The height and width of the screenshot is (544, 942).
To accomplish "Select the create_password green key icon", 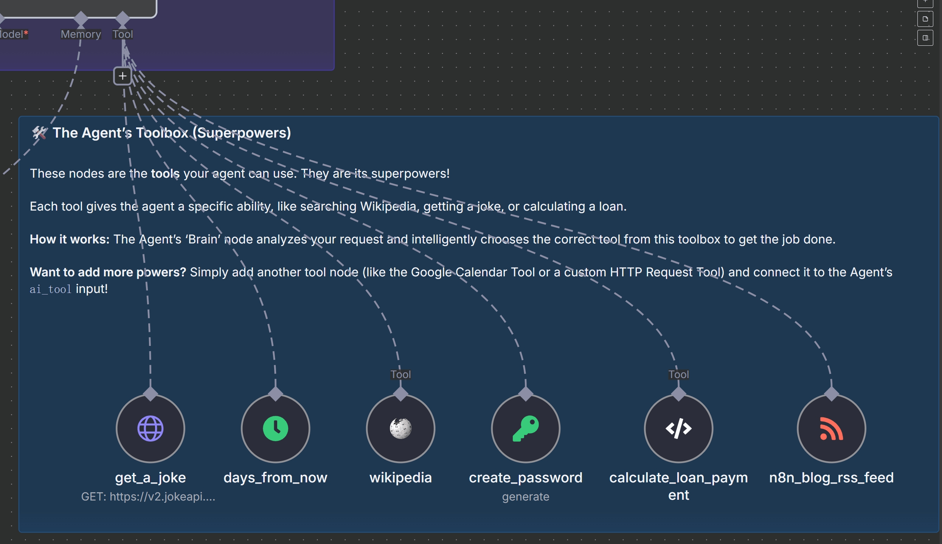I will (x=525, y=428).
